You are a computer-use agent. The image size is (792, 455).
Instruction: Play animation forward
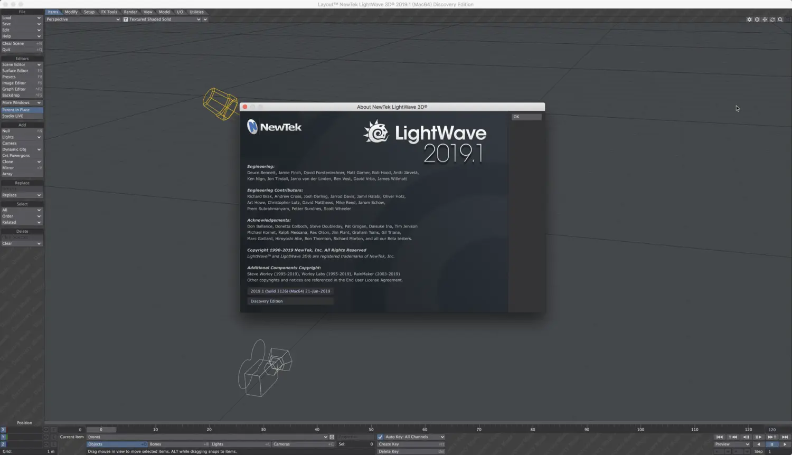(785, 444)
